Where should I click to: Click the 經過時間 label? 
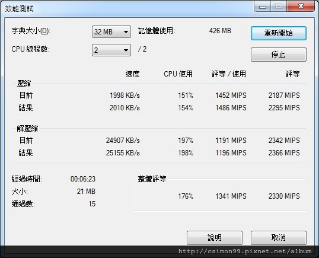coord(27,179)
